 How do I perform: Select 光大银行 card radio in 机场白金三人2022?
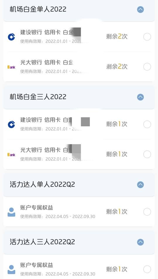pos(147,154)
